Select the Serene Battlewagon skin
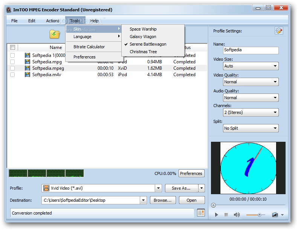298x230 pixels. coord(153,44)
